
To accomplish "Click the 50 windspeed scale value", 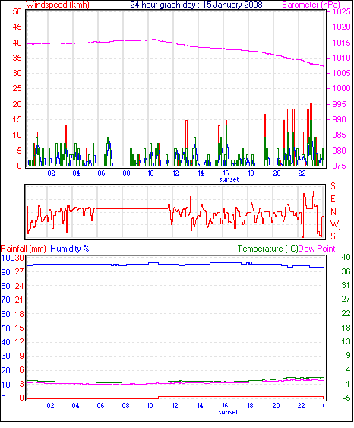I will pyautogui.click(x=17, y=11).
